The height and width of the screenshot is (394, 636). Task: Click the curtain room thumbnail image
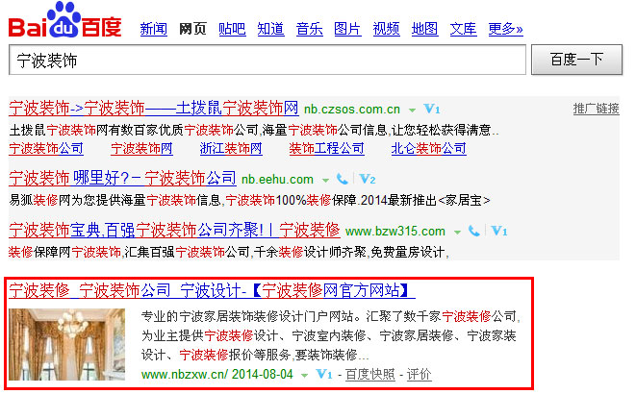(x=67, y=344)
